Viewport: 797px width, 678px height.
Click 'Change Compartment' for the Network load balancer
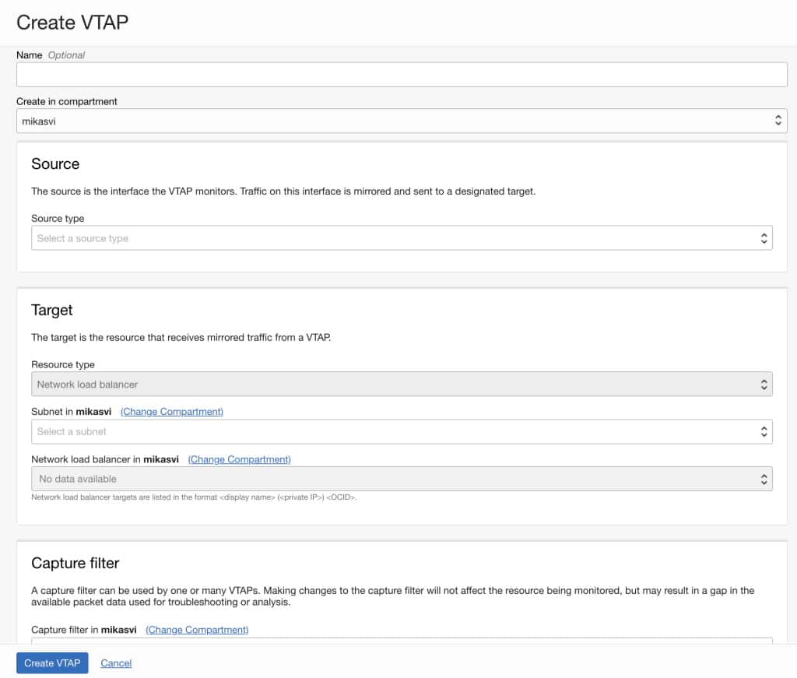click(x=239, y=459)
